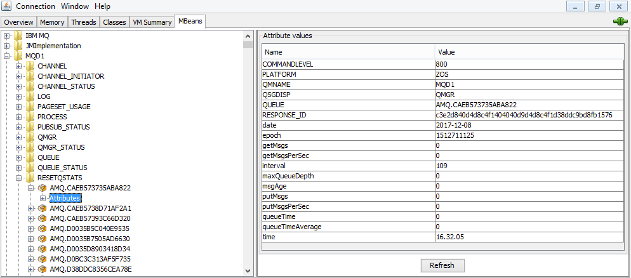Click the AMQ.CAEB5738D71AF2A1 MBean icon

pos(43,208)
